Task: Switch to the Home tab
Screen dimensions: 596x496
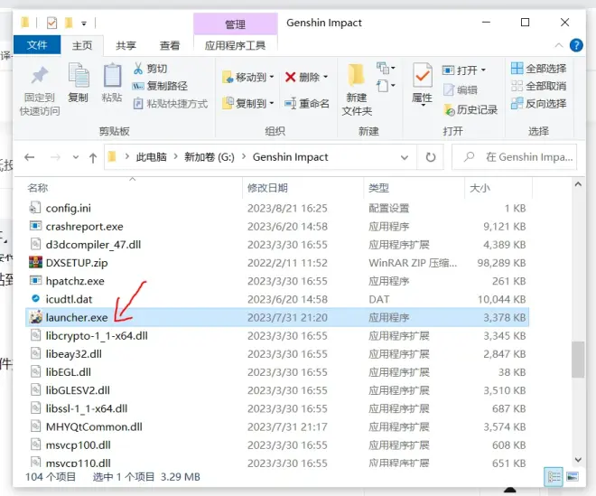Action: tap(82, 45)
